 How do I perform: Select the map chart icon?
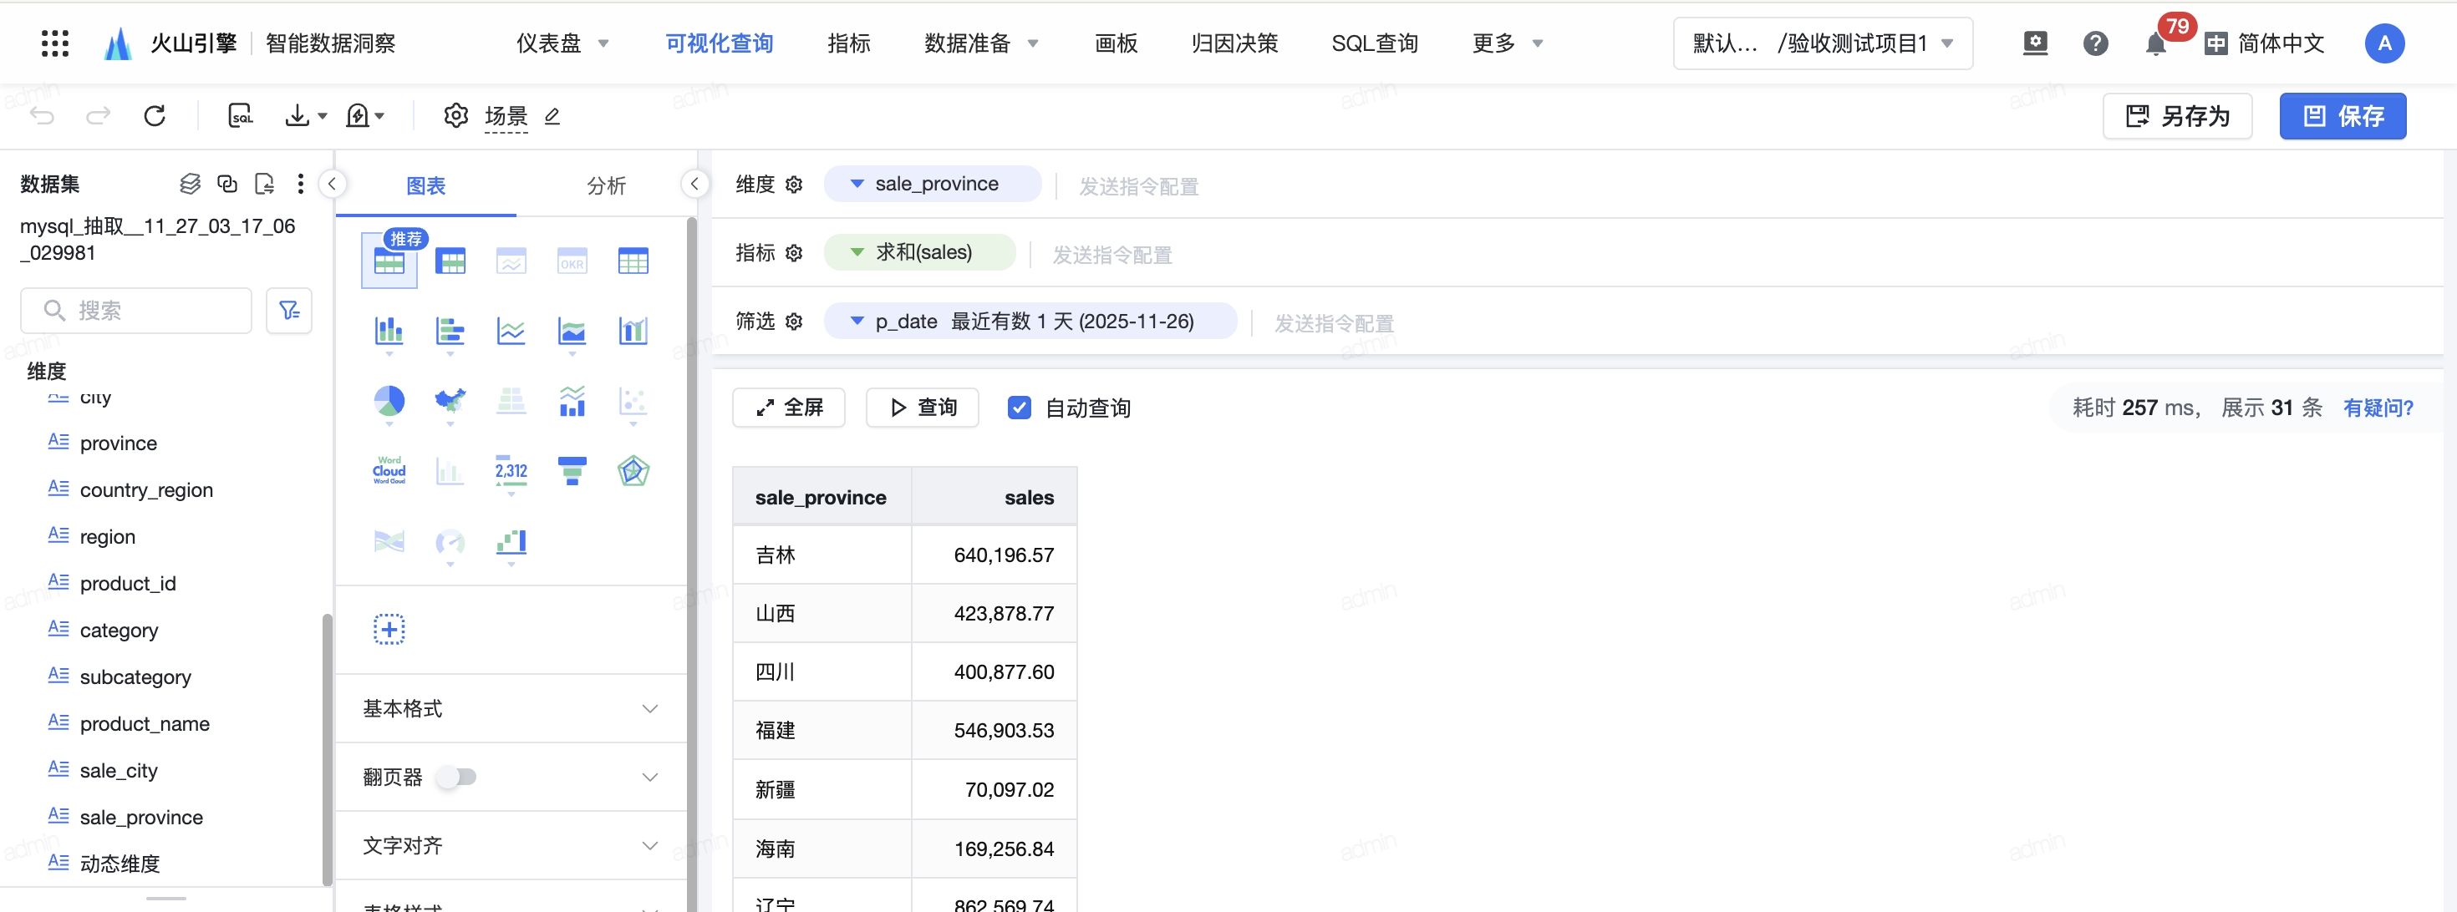(450, 401)
